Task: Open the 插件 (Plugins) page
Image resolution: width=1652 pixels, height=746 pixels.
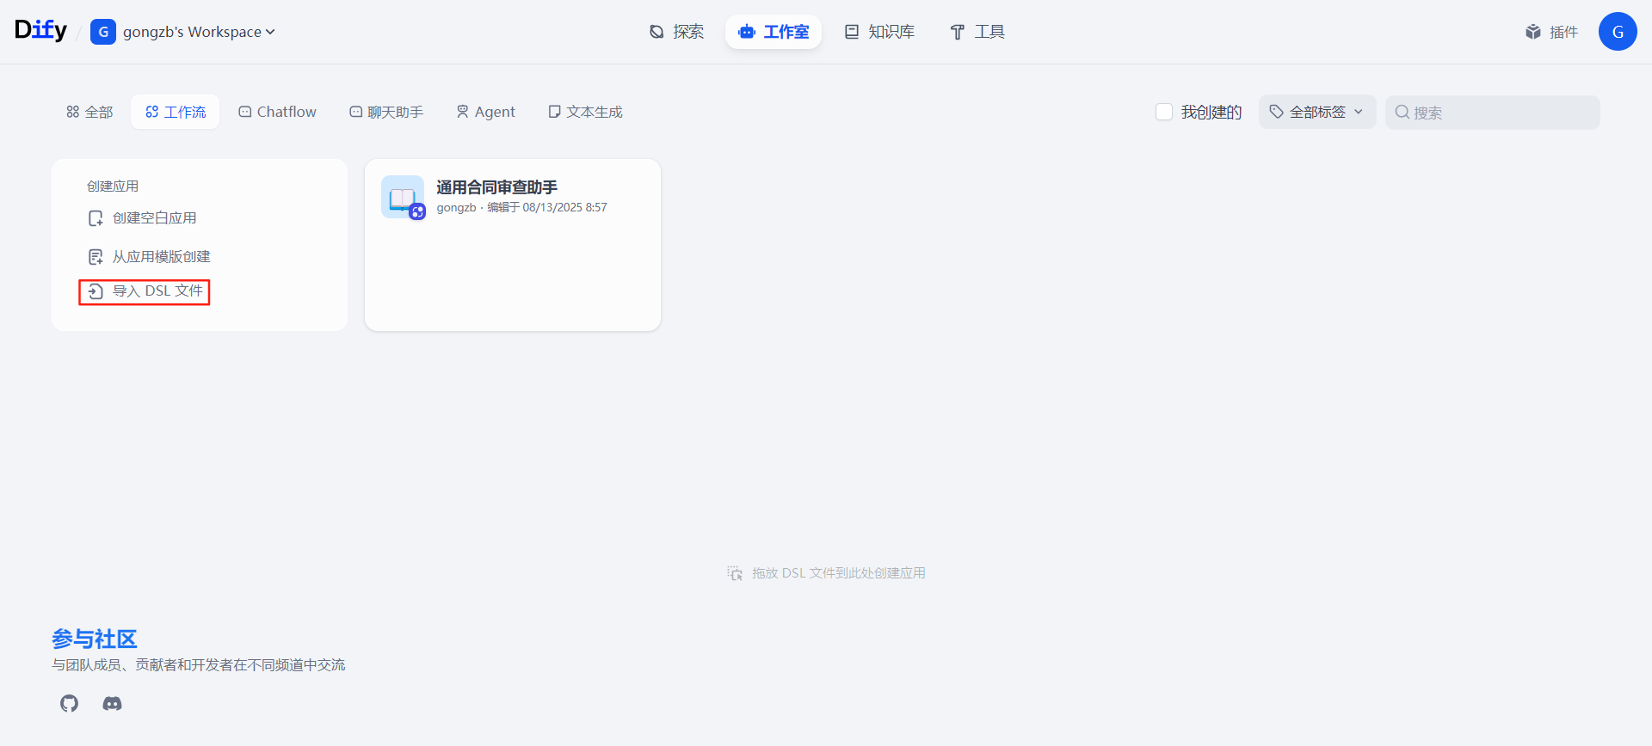Action: pos(1551,32)
